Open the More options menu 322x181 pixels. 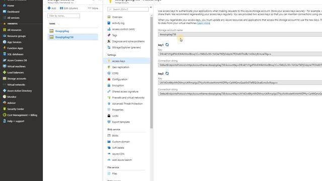click(93, 8)
